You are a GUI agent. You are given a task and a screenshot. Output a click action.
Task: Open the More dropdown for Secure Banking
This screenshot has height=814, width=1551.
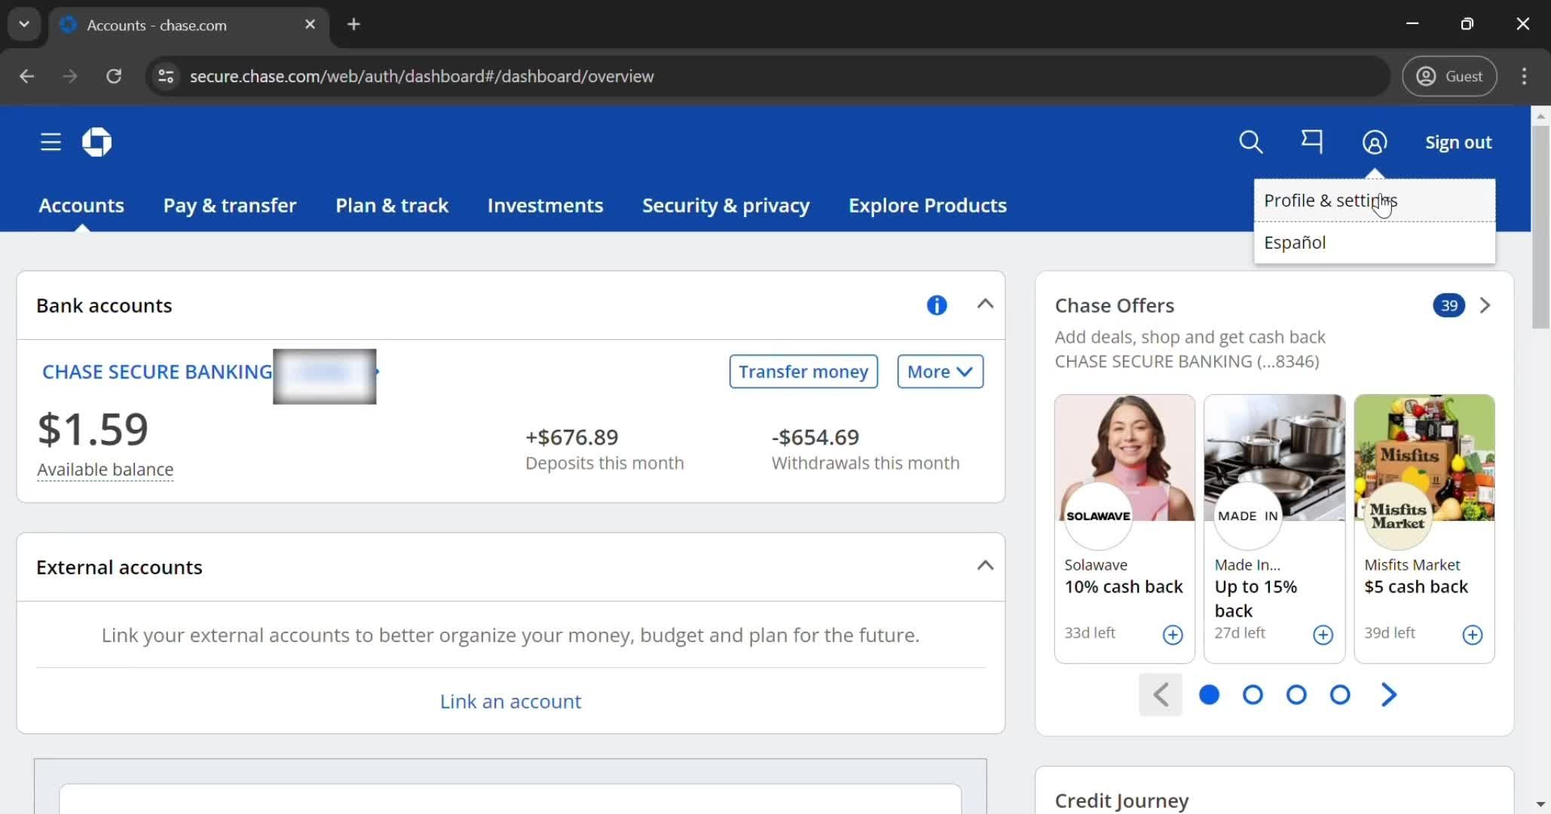[940, 372]
